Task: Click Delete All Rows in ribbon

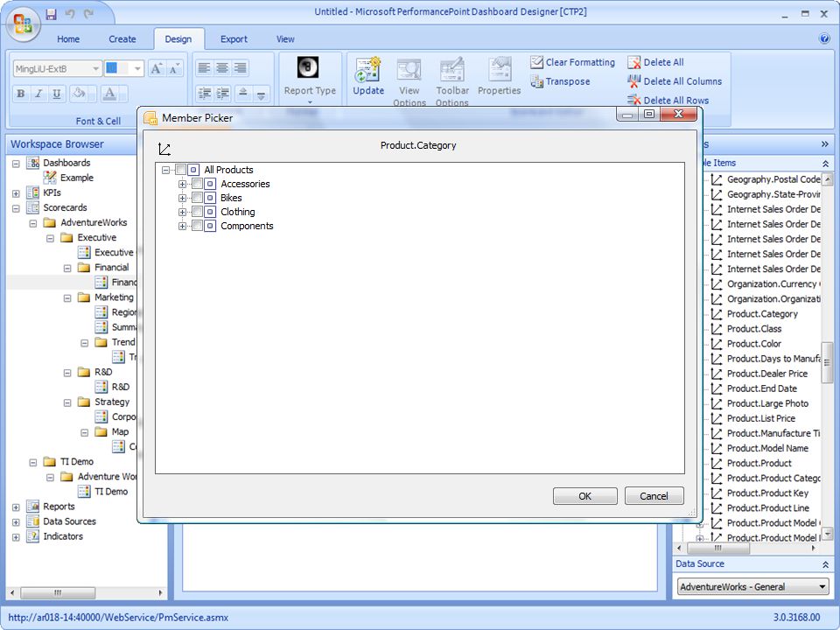Action: click(668, 100)
